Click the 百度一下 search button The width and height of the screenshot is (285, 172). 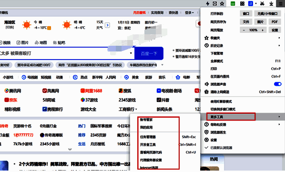(x=149, y=53)
